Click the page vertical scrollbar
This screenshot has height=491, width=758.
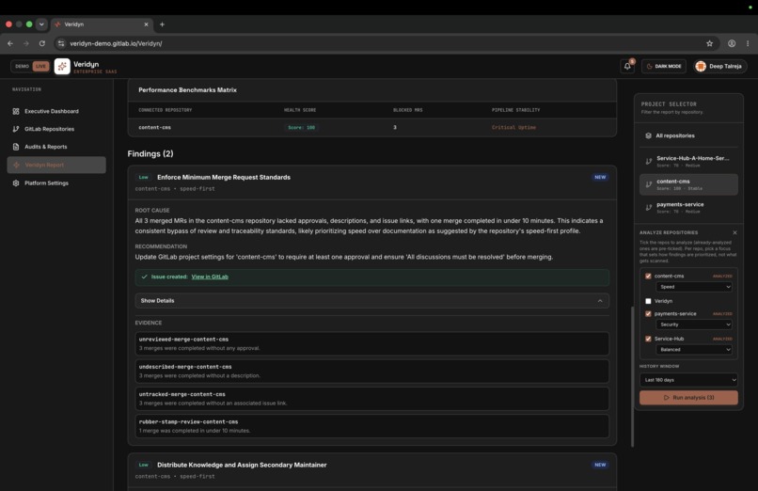[632, 377]
